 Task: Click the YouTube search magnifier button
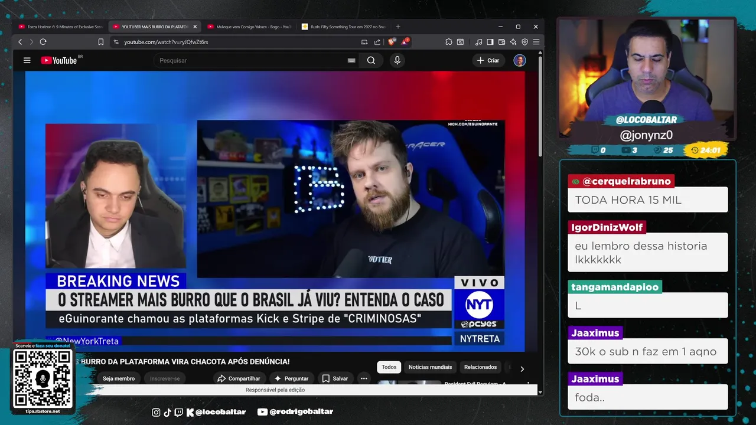371,60
